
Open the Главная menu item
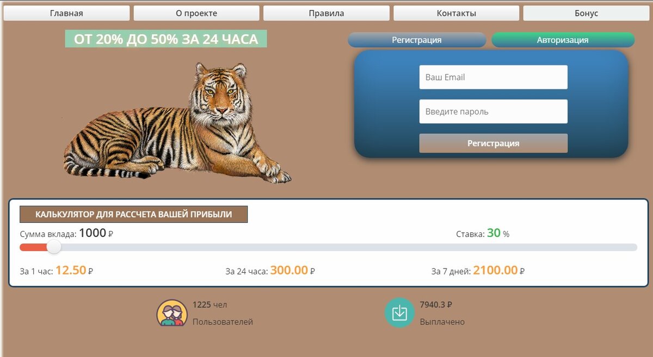(66, 13)
